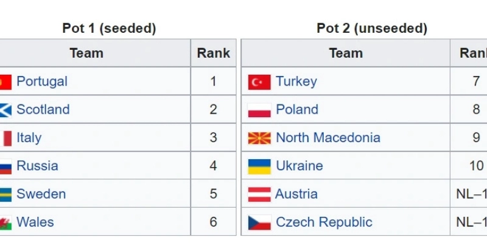
Task: Open the Portugal team link
Action: [42, 81]
